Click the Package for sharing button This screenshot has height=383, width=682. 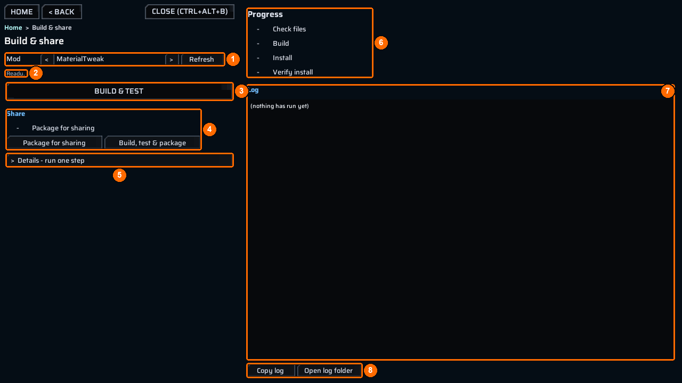[x=54, y=143]
